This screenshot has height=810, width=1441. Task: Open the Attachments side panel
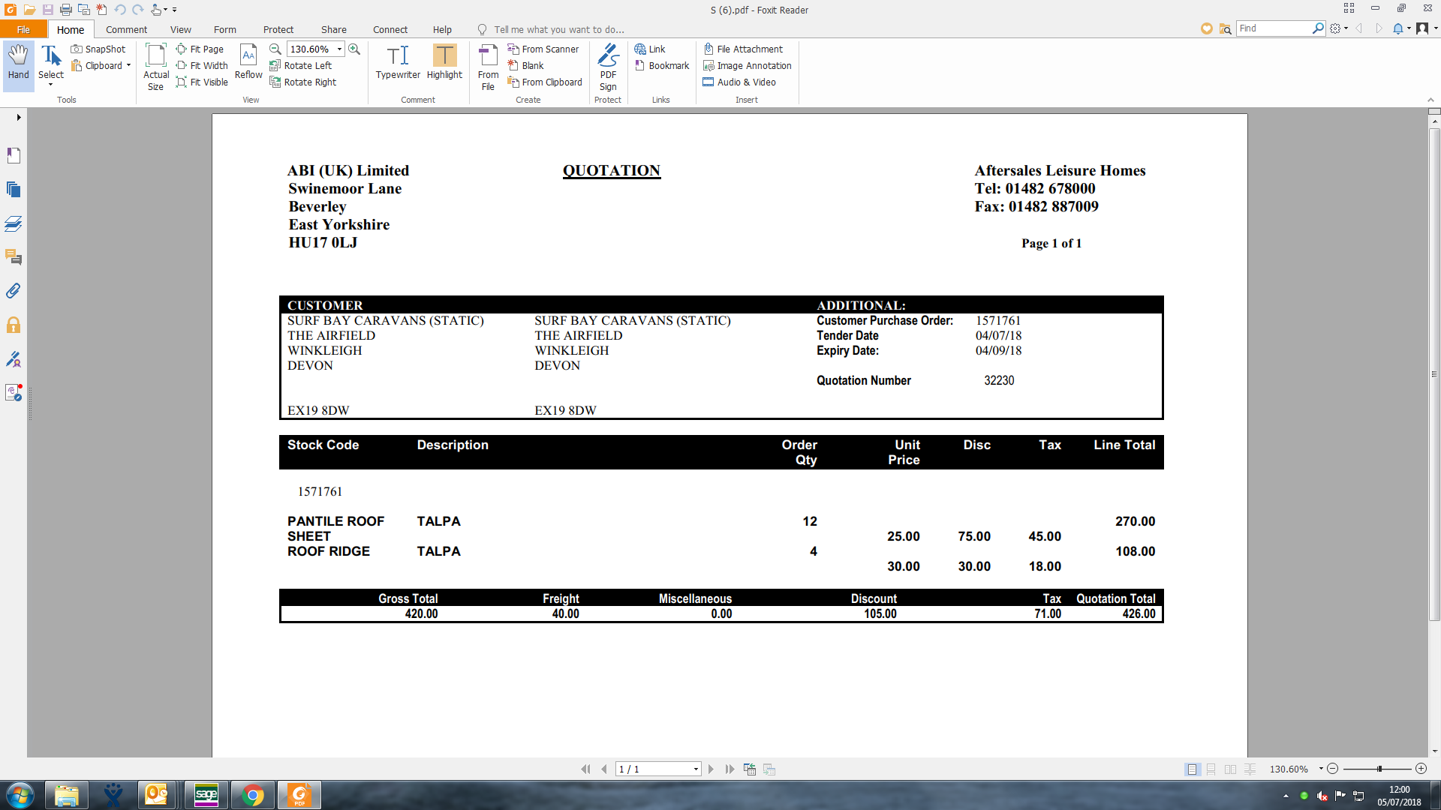(x=14, y=291)
